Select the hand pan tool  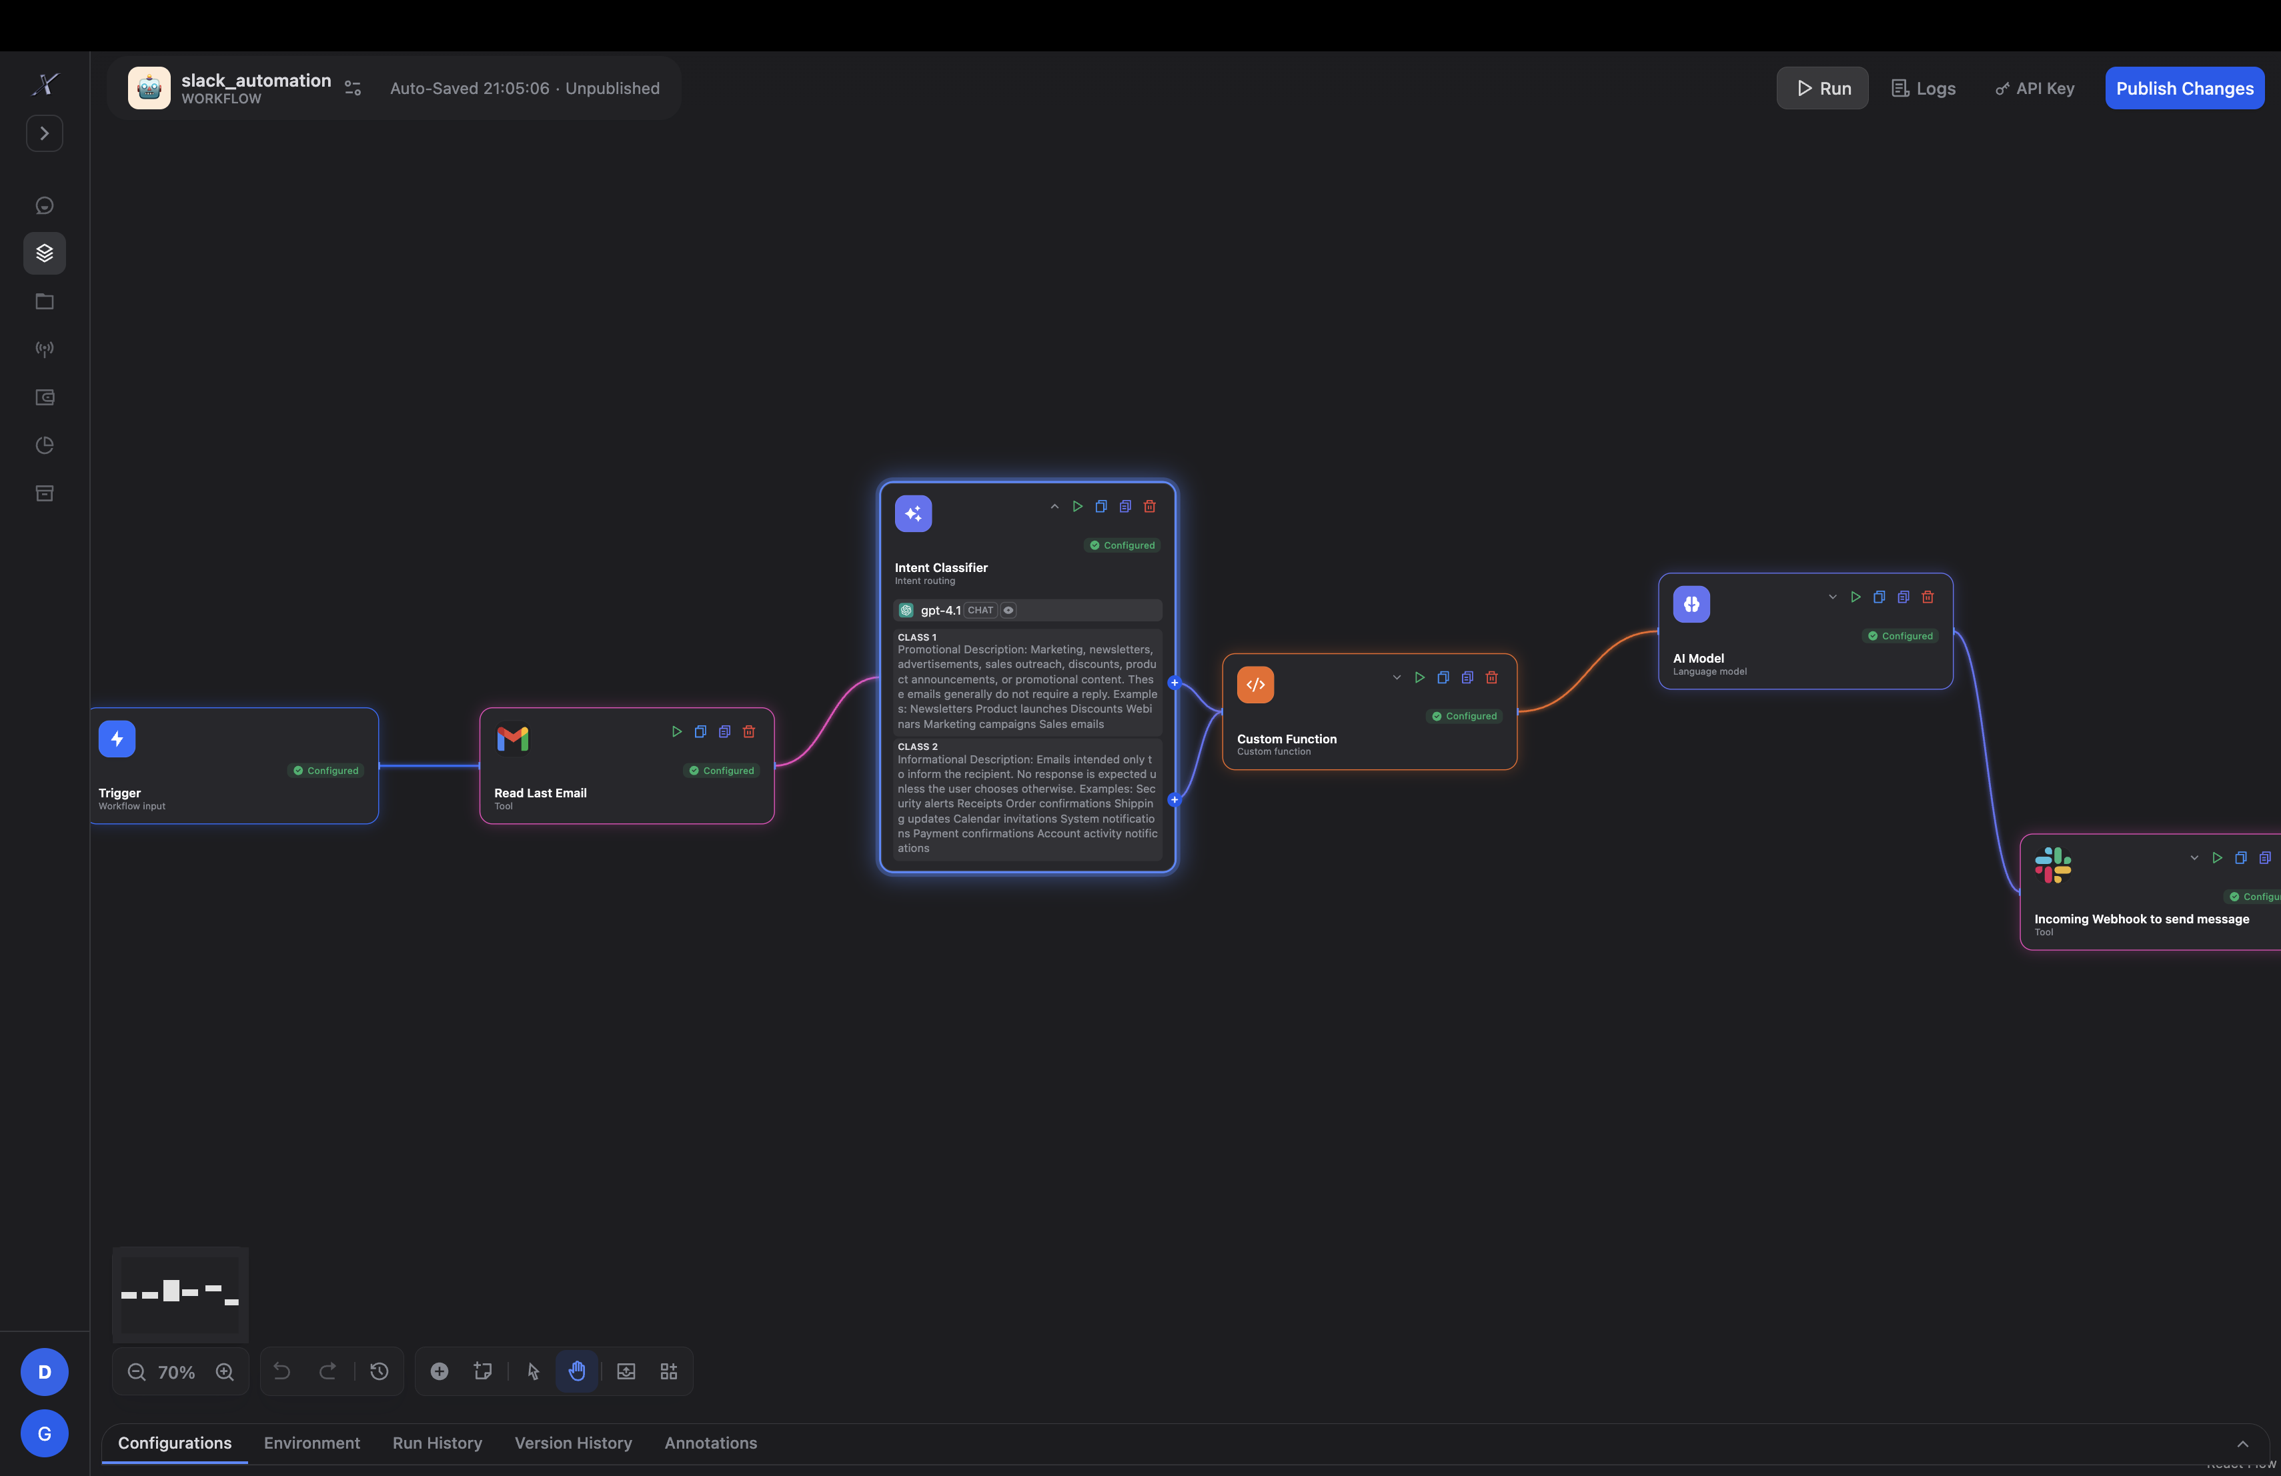click(577, 1371)
